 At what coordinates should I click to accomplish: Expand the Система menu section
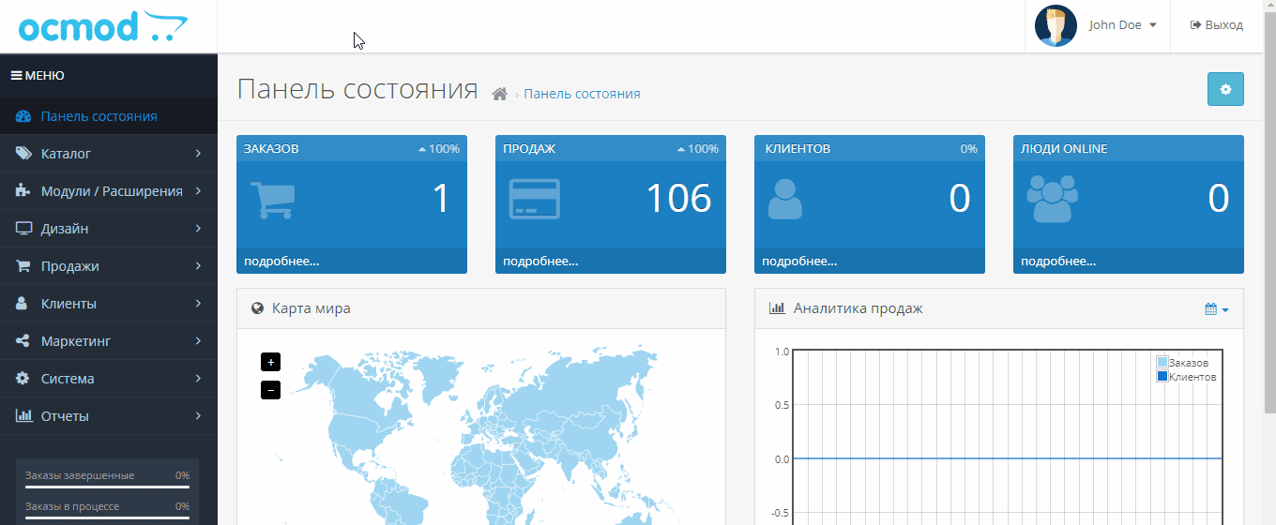[108, 379]
